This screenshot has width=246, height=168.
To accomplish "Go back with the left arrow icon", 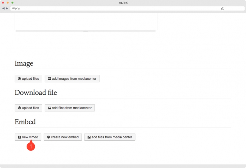I will (3, 8).
